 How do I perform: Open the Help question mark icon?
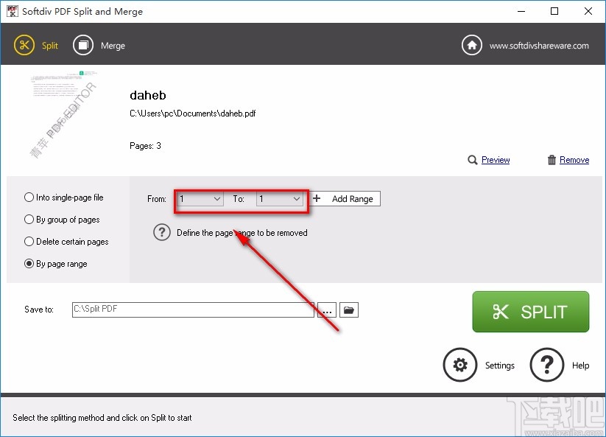tap(547, 365)
